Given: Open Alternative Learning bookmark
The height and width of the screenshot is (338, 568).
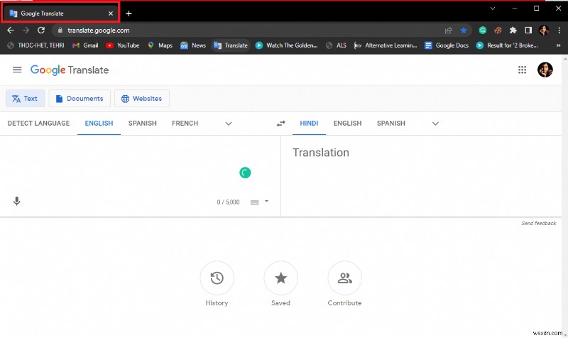Looking at the screenshot, I should [386, 45].
